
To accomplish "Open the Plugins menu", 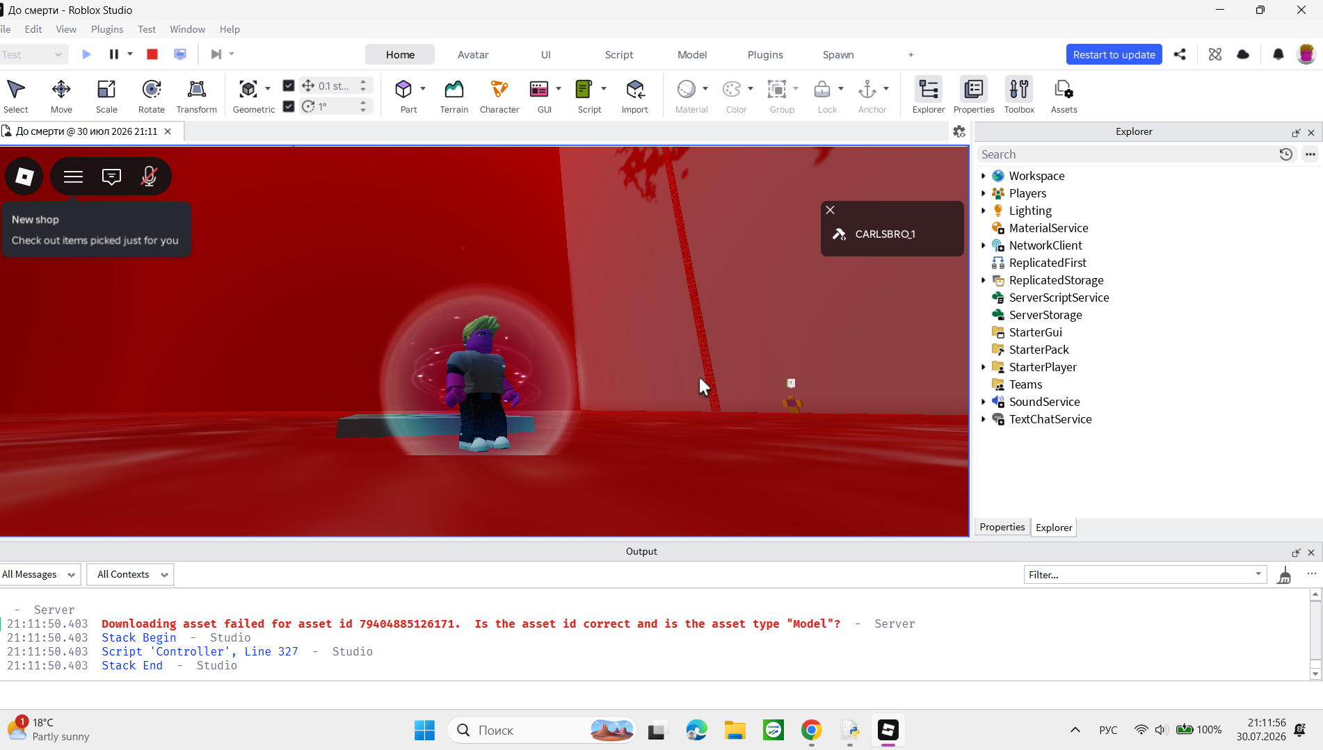I will point(107,29).
